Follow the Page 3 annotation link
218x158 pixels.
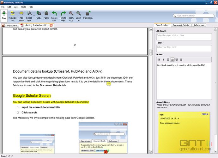pyautogui.click(x=205, y=114)
